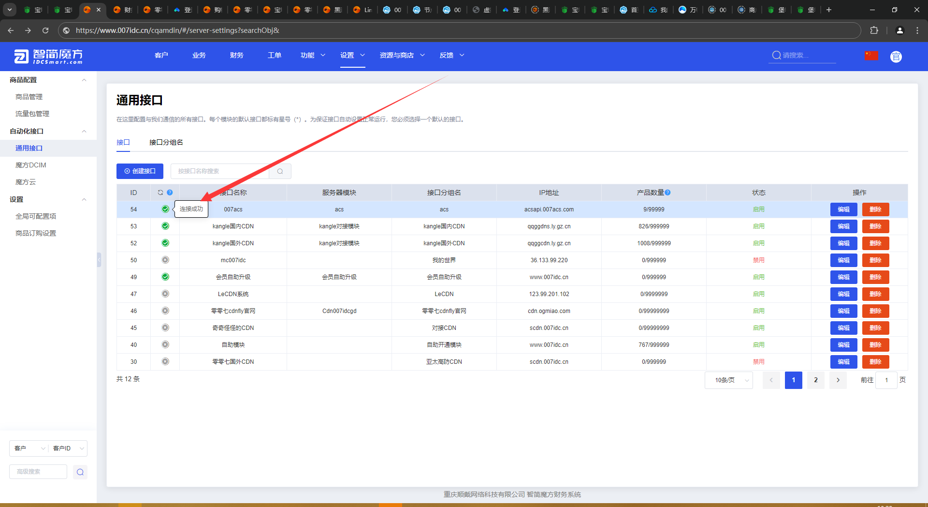Open the 财务 top menu
The height and width of the screenshot is (507, 928).
pyautogui.click(x=237, y=55)
